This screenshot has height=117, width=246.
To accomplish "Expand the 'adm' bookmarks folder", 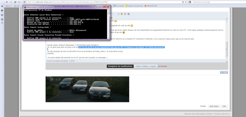I will 9,6.
